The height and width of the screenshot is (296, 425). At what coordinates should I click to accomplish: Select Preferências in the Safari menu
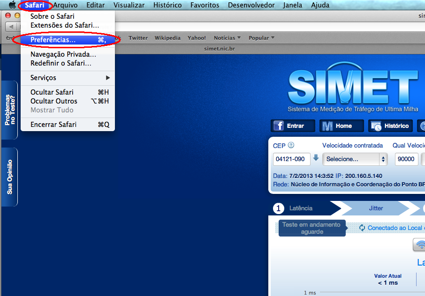point(68,40)
